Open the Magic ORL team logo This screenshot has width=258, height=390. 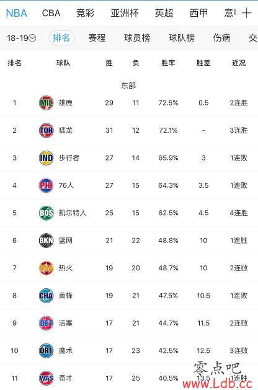[x=47, y=351]
